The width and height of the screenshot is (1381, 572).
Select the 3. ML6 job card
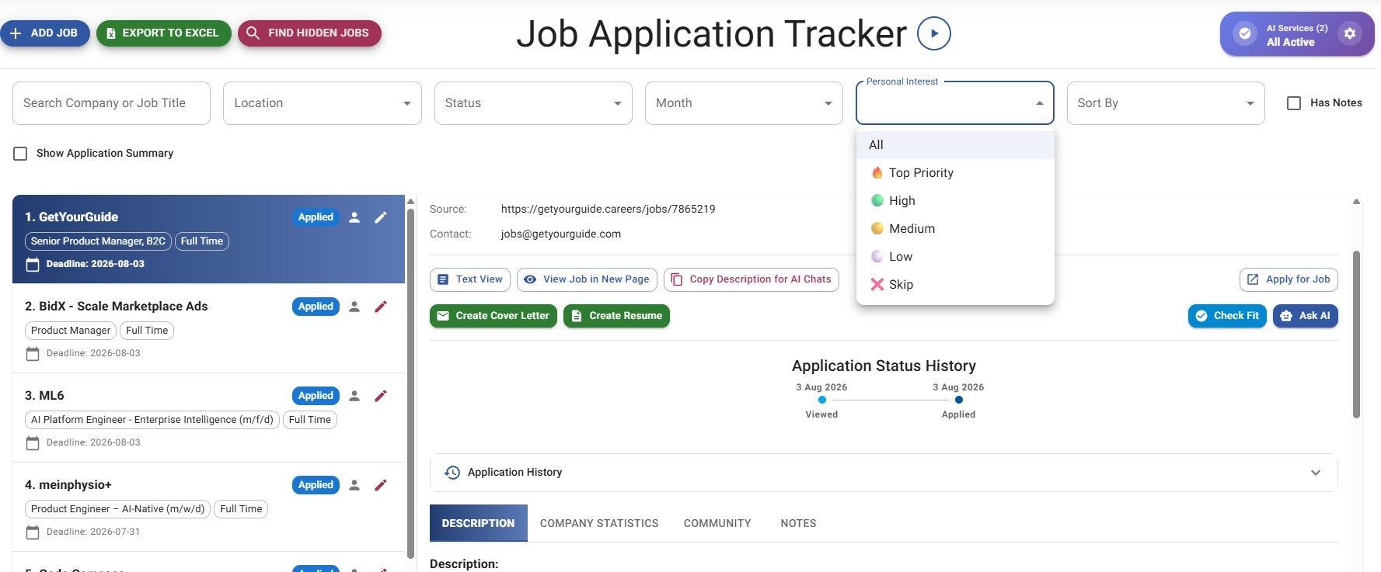(208, 418)
